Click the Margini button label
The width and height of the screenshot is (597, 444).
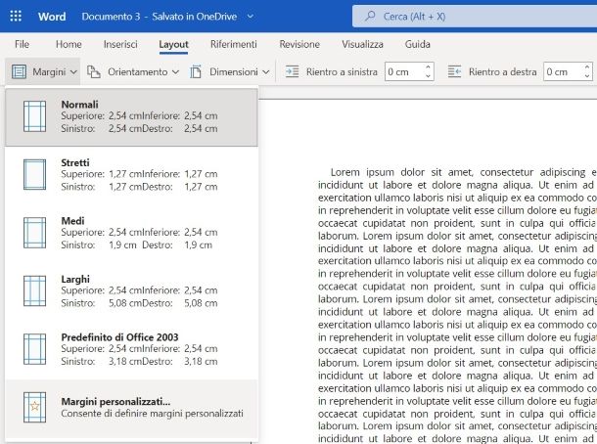(49, 72)
